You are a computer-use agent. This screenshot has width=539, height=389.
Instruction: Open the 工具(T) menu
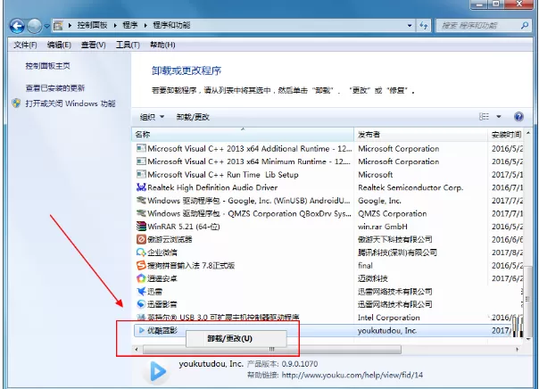(x=128, y=45)
